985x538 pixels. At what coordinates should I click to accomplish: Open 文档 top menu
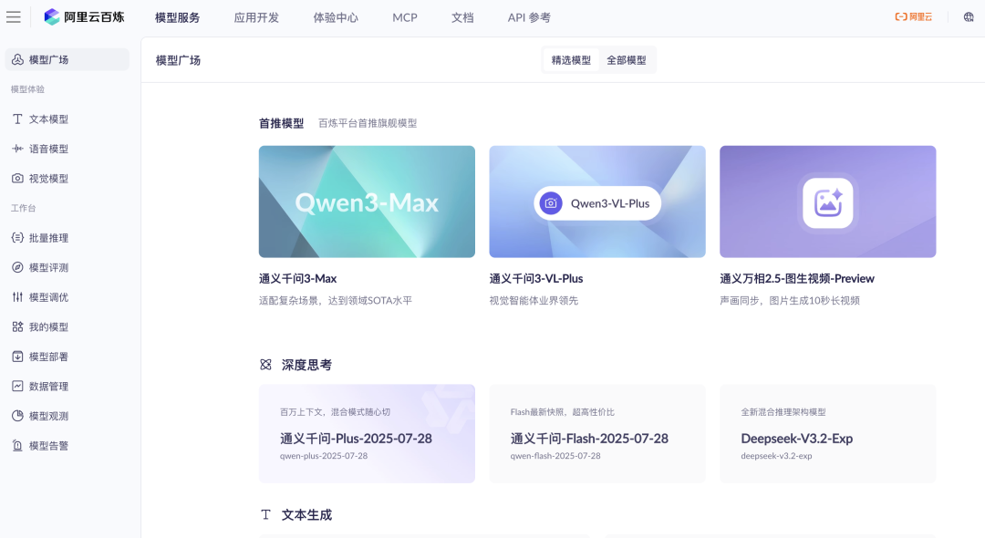(x=462, y=17)
